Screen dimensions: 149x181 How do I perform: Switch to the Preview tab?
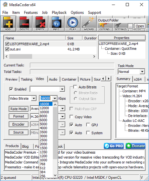pyautogui.click(x=11, y=79)
